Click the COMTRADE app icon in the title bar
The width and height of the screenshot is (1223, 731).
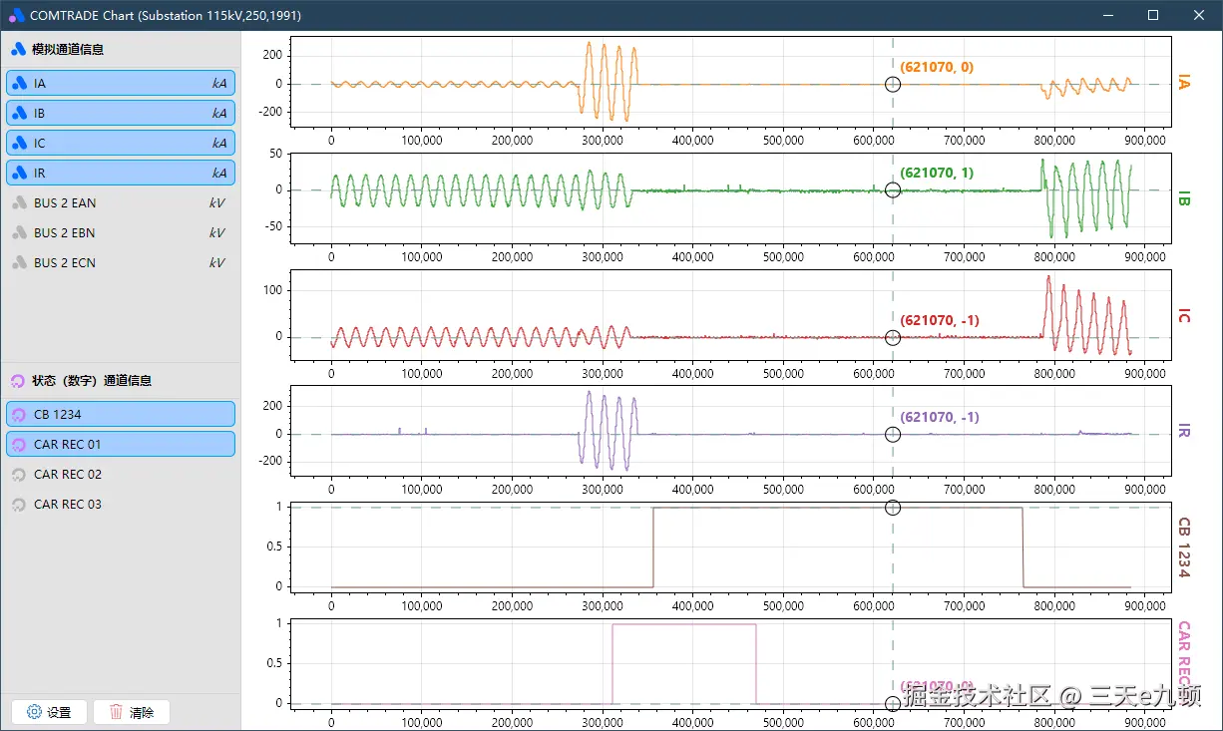coord(16,15)
